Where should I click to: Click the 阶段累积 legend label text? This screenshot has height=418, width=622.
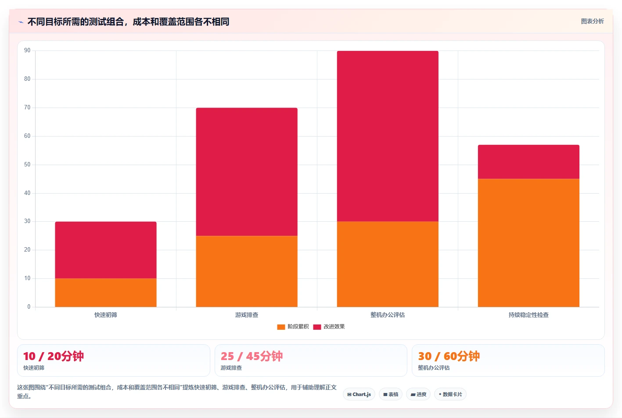298,327
